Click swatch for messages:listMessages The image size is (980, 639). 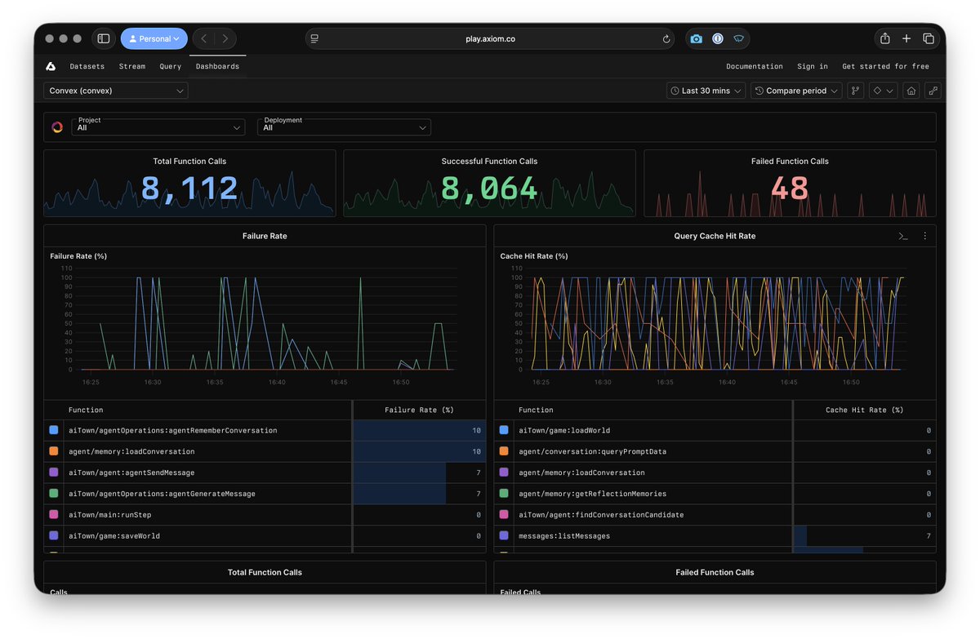[504, 536]
